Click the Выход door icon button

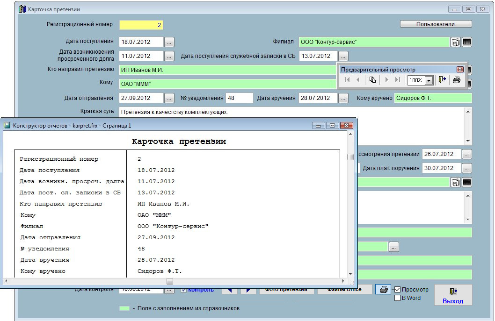click(x=453, y=292)
